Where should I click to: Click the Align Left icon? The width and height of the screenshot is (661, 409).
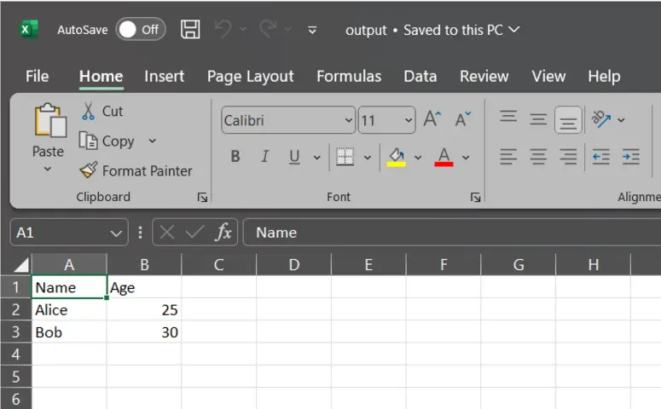pyautogui.click(x=508, y=157)
